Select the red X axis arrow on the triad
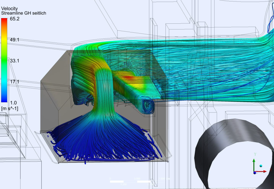The height and width of the screenshot is (189, 274). coord(265,171)
